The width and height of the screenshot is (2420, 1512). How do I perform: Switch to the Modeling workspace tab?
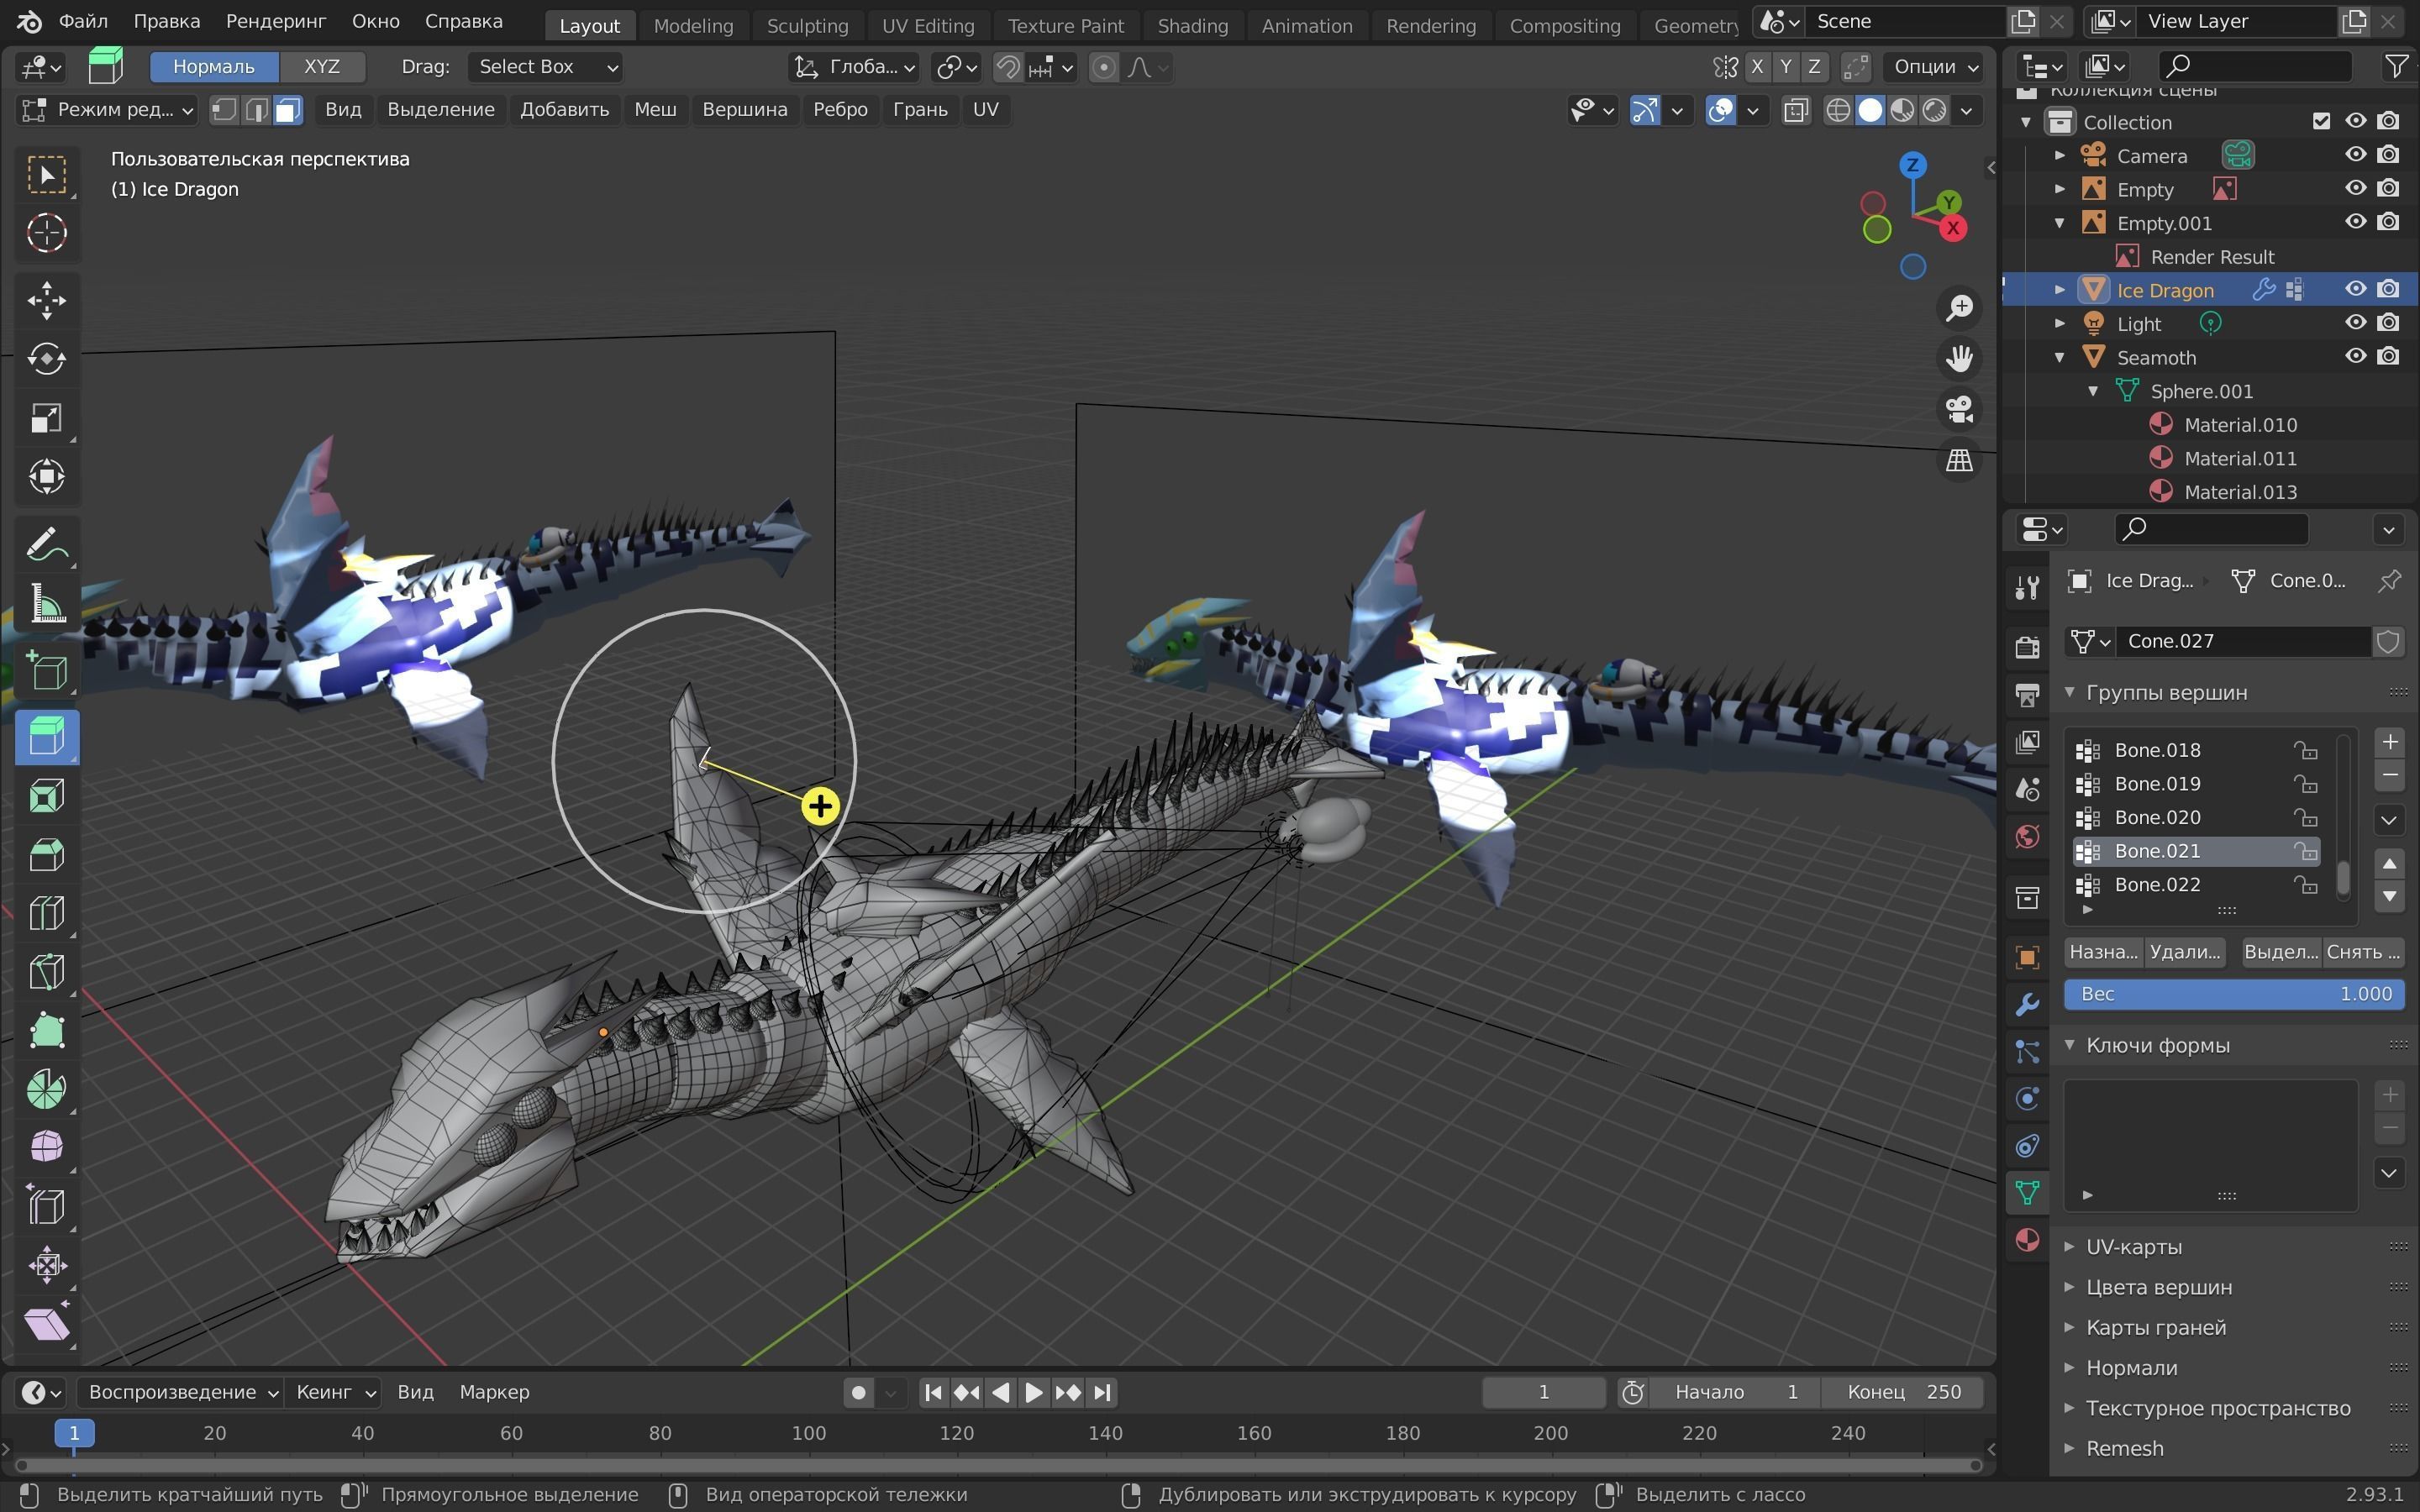pos(693,25)
